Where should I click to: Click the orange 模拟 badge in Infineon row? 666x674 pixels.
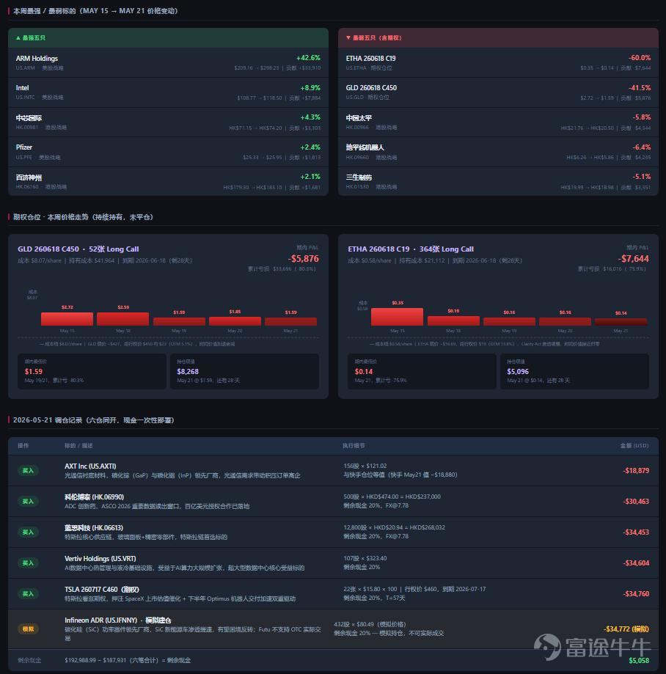[28, 629]
